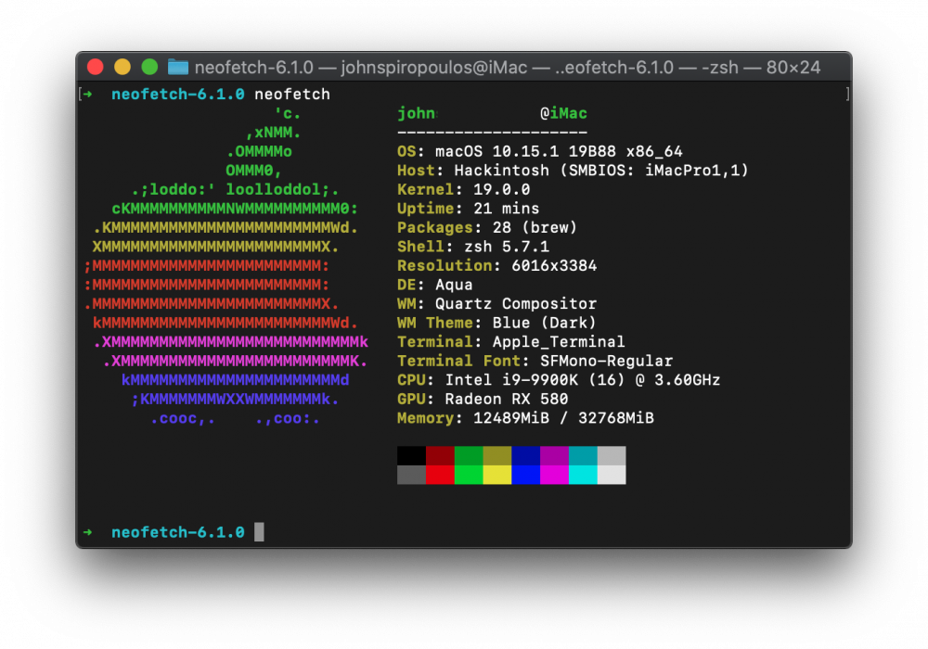This screenshot has height=649, width=928.
Task: Click the black color block
Action: click(411, 456)
